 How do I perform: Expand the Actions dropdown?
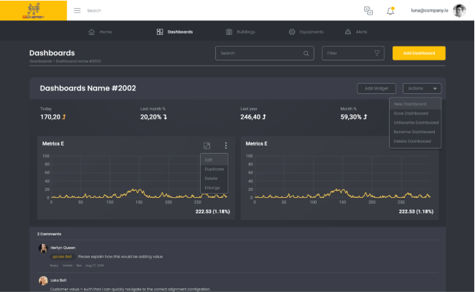[x=422, y=89]
